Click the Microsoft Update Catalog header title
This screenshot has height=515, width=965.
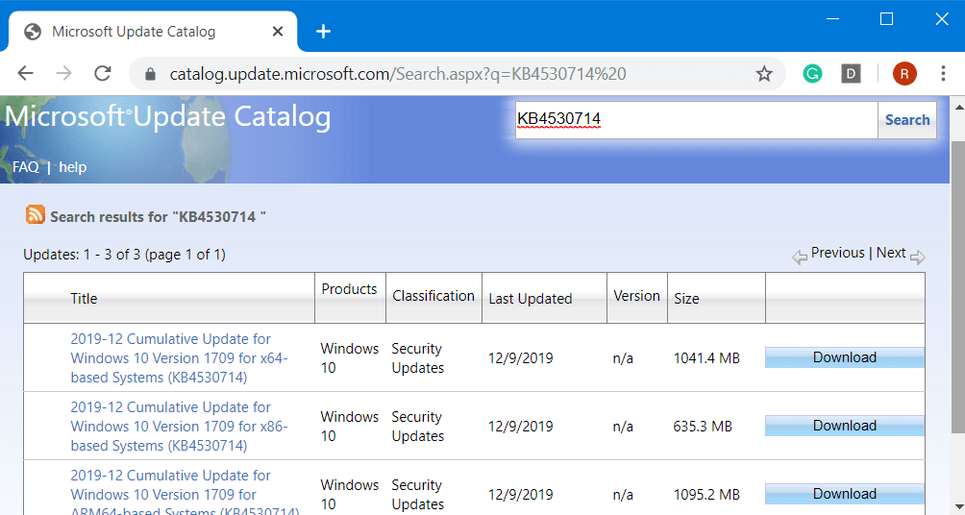[167, 117]
